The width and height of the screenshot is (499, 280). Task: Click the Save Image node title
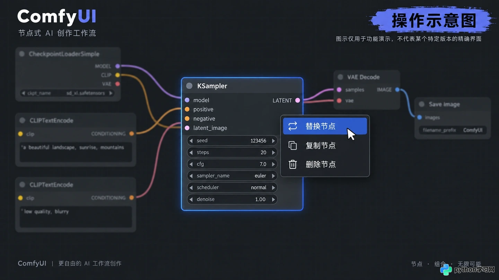tap(444, 104)
